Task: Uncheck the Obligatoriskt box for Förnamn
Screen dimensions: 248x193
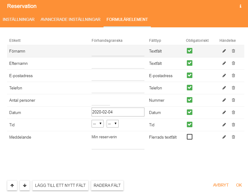Action: (190, 51)
